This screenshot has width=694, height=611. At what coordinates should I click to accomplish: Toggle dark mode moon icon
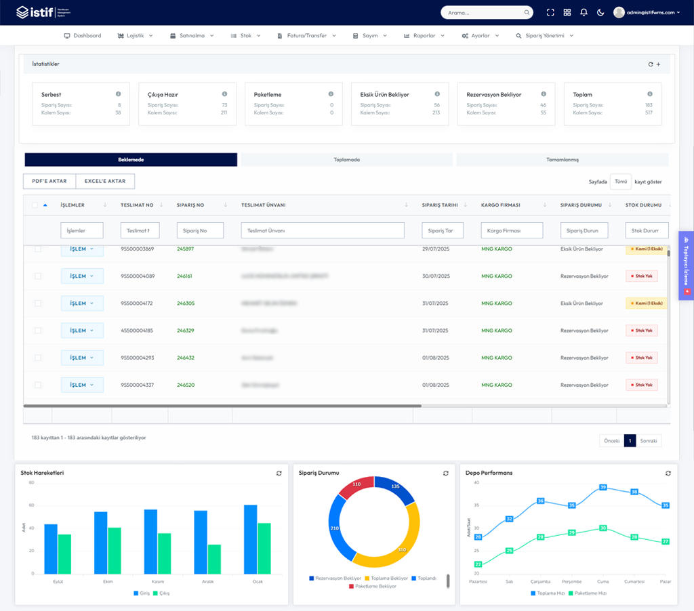click(600, 12)
